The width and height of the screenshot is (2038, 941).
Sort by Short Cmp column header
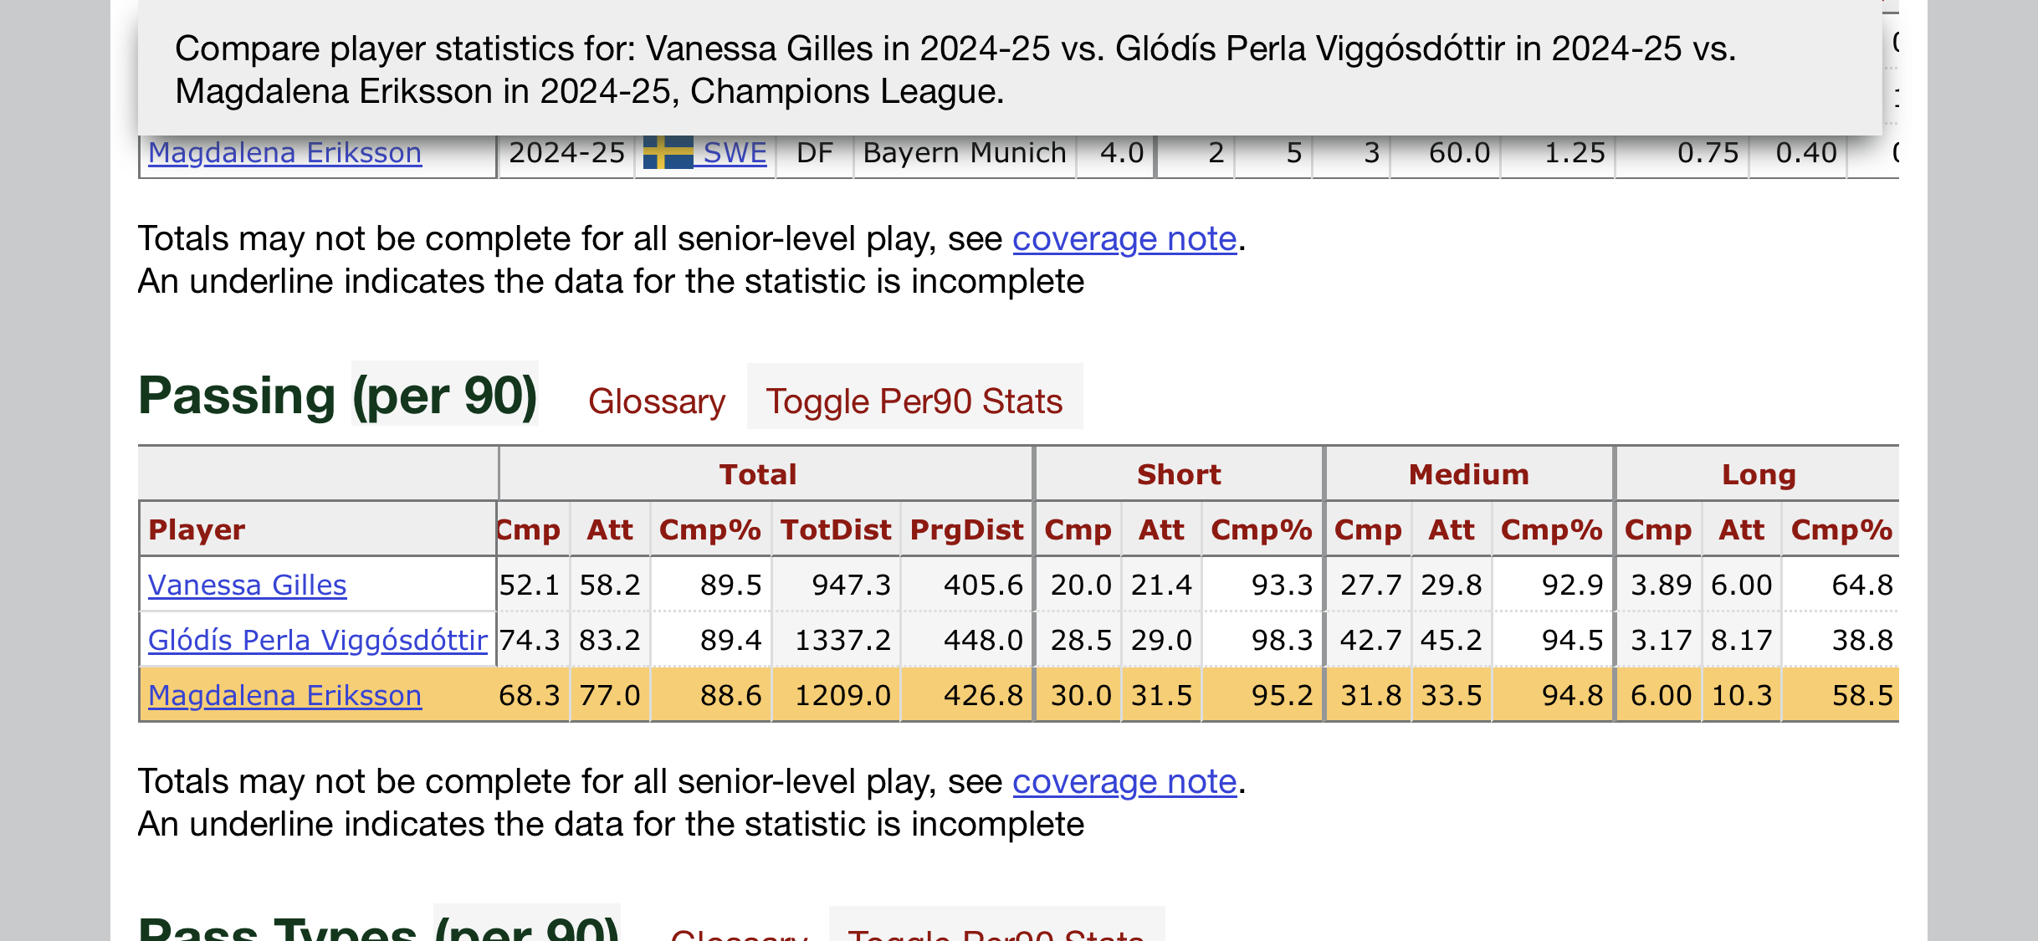tap(1078, 529)
